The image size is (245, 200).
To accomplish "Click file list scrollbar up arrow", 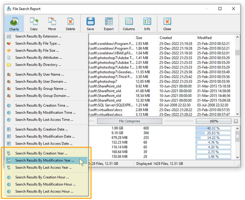I will click(x=237, y=37).
